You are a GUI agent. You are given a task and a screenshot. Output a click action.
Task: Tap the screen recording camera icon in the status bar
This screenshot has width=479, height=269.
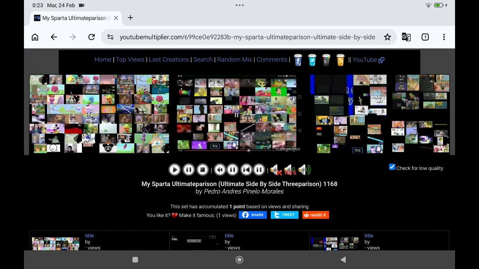[x=82, y=5]
